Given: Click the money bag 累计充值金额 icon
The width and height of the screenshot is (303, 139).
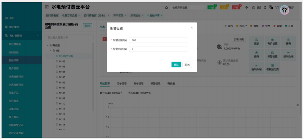Looking at the screenshot, I should (x=219, y=62).
